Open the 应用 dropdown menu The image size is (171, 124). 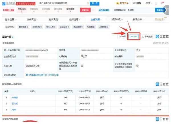pos(148,3)
